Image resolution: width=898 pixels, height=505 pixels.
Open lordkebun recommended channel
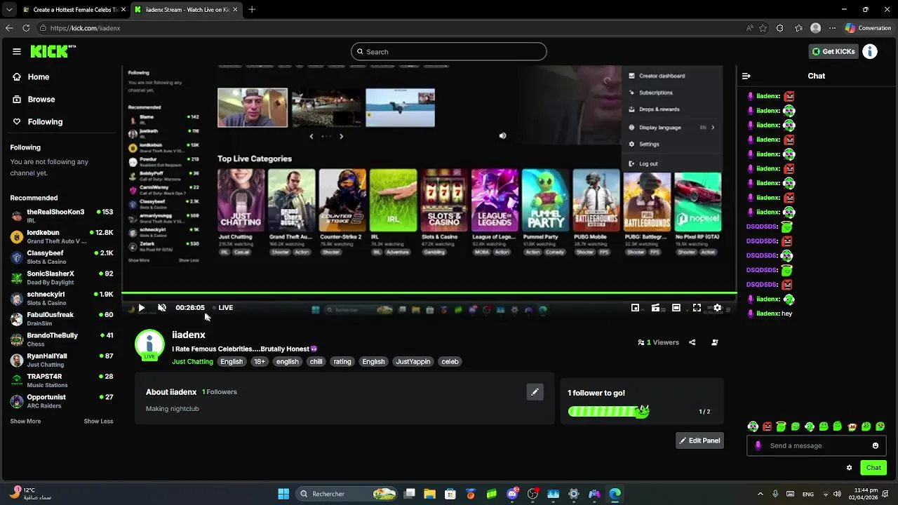(x=62, y=236)
